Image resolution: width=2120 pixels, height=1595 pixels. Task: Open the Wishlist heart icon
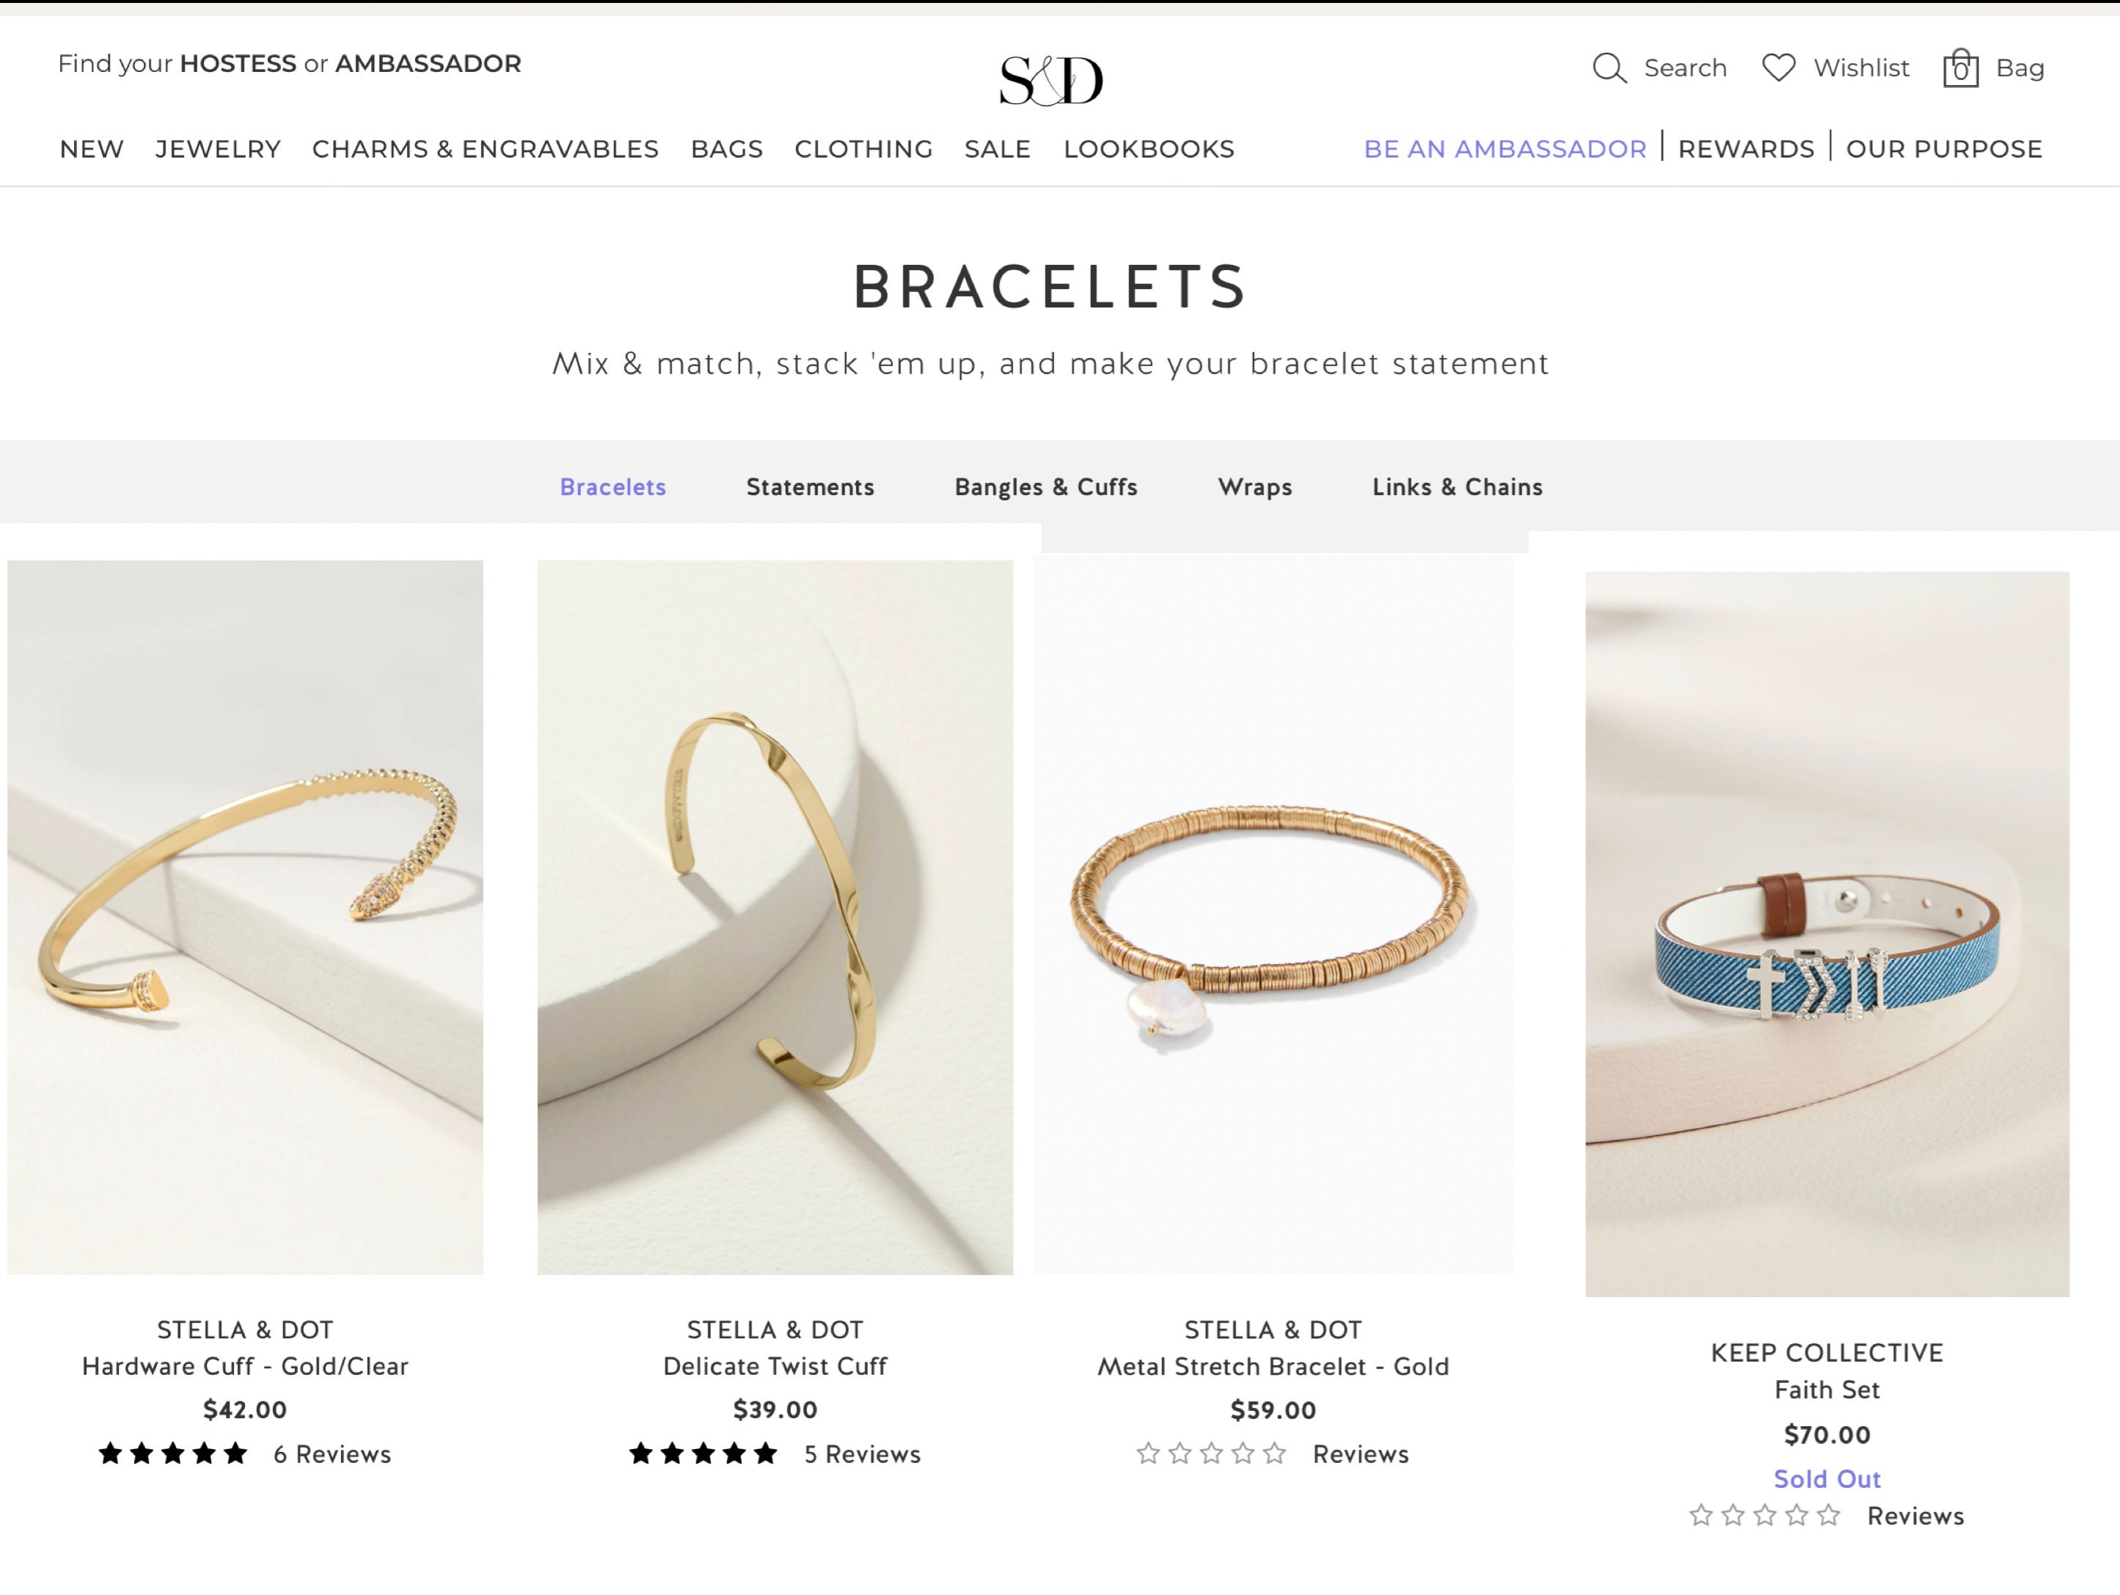(1779, 67)
